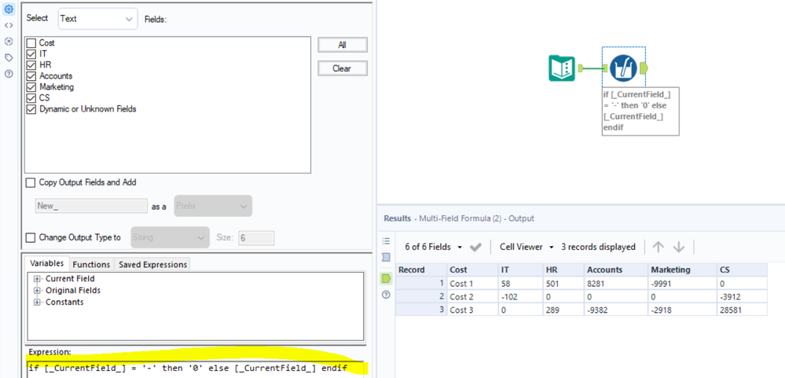
Task: Select the Cost 2 cell
Action: pyautogui.click(x=472, y=296)
